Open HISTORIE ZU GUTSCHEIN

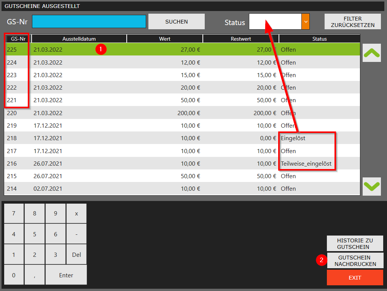coord(355,244)
